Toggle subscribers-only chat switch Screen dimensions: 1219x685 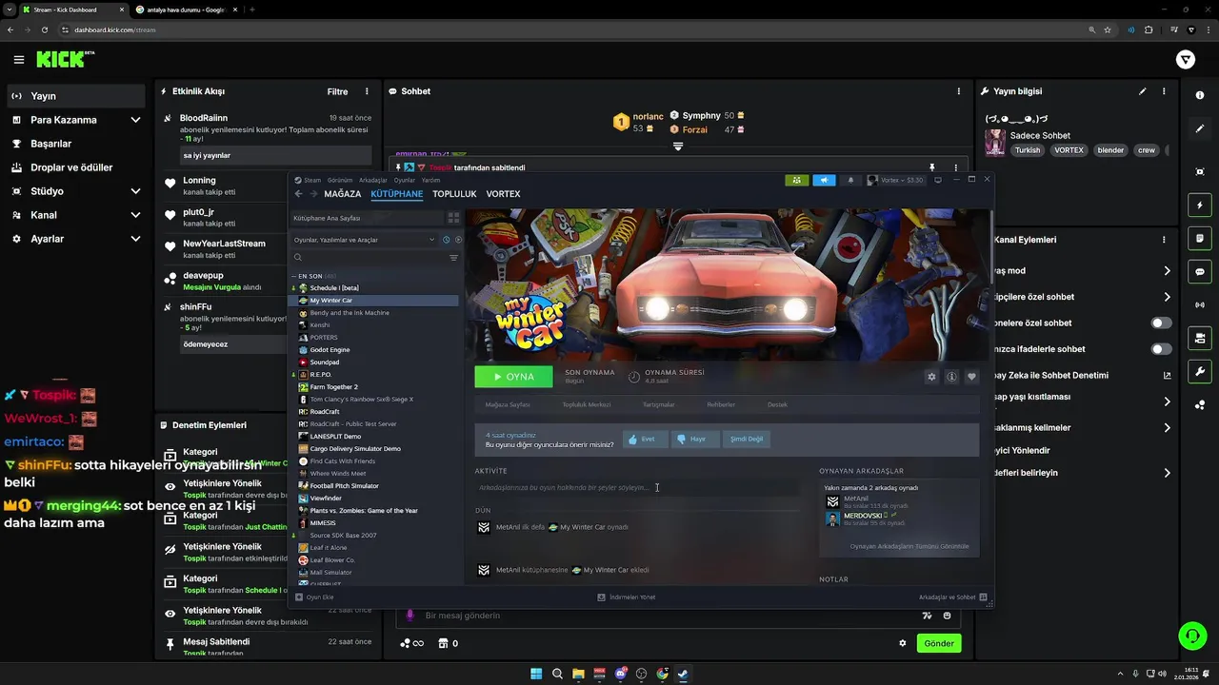point(1161,323)
